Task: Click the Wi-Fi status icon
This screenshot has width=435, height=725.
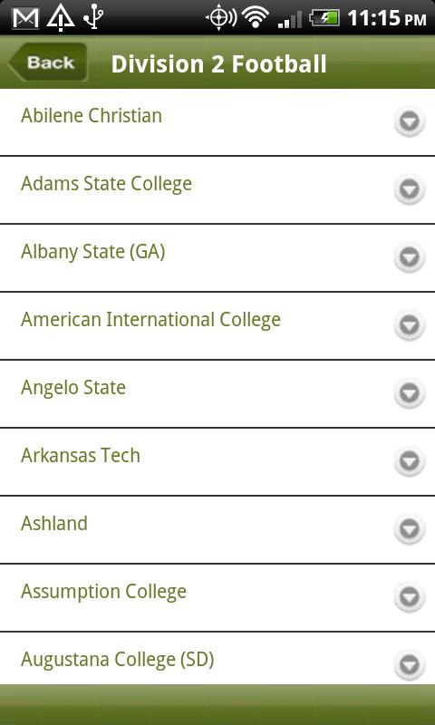Action: click(x=256, y=18)
